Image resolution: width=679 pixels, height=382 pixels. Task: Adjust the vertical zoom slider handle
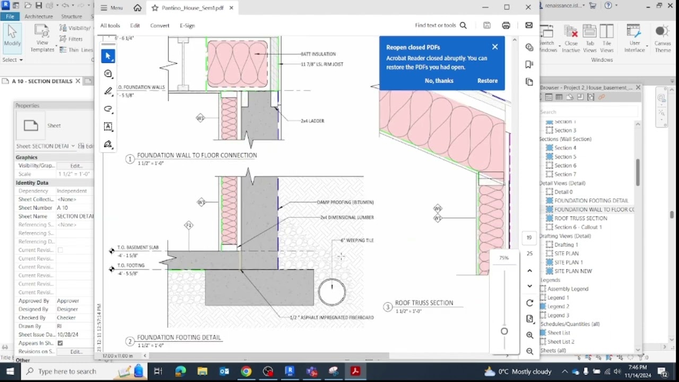point(504,331)
